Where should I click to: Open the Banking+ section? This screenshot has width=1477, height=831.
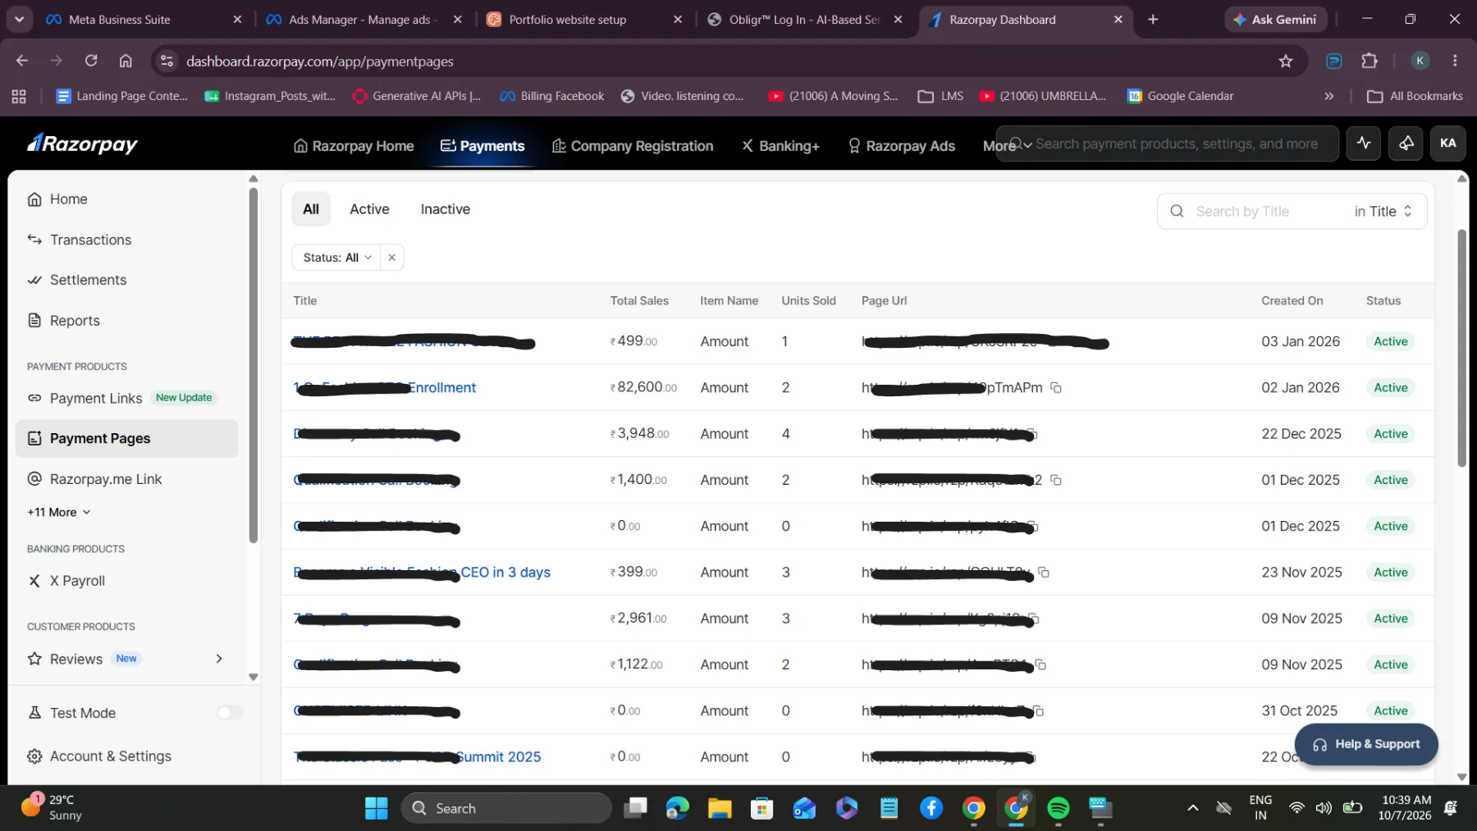pos(780,146)
